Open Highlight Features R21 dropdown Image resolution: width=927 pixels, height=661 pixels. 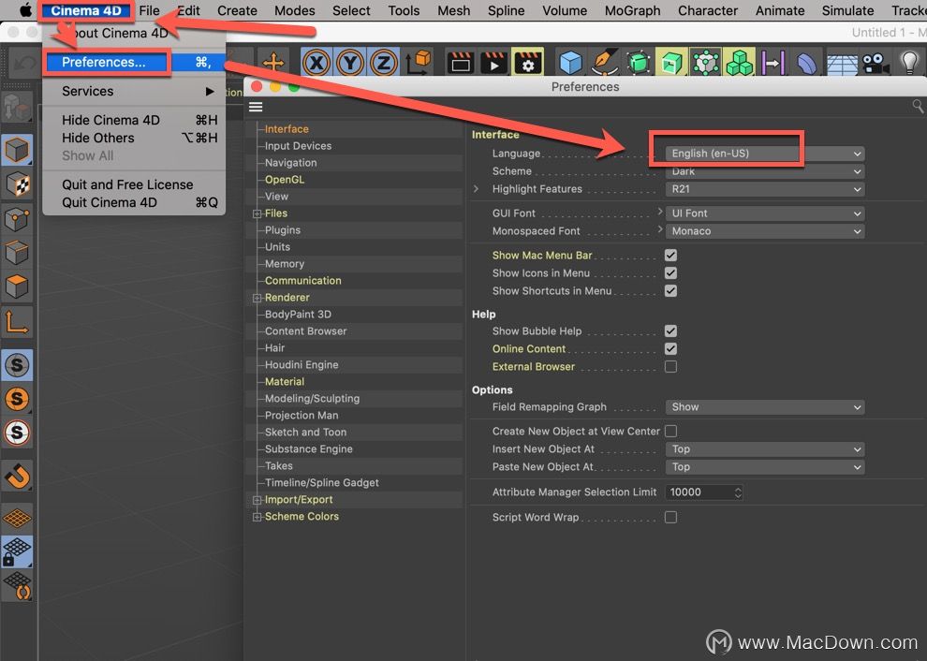click(x=765, y=188)
